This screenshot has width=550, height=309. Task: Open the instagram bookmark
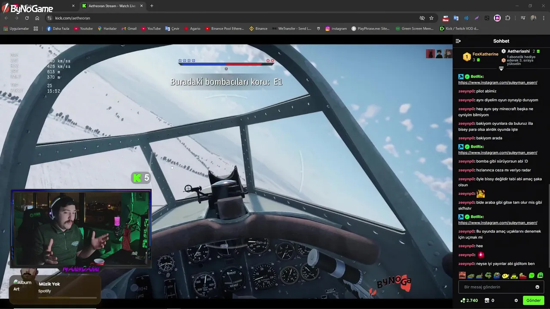point(336,29)
